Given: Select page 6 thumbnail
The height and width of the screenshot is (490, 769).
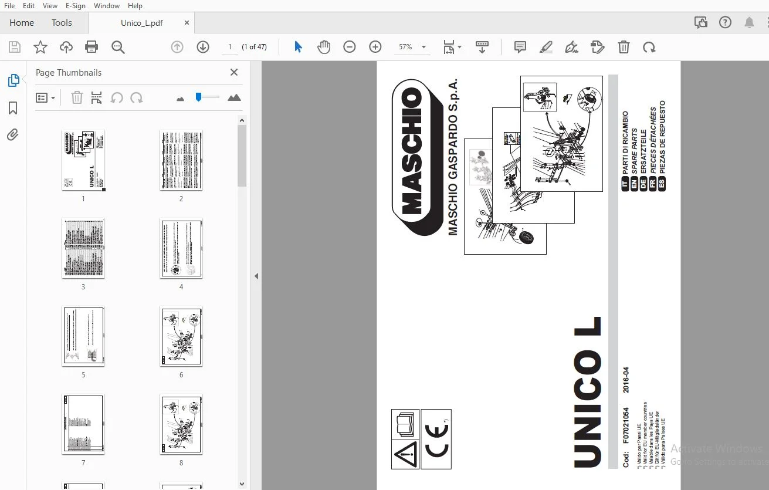Looking at the screenshot, I should (x=181, y=336).
